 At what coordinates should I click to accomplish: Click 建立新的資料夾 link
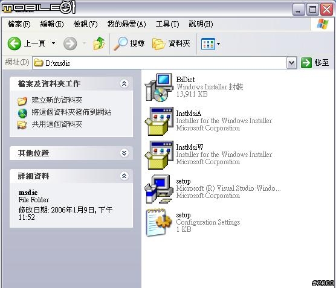pyautogui.click(x=57, y=100)
